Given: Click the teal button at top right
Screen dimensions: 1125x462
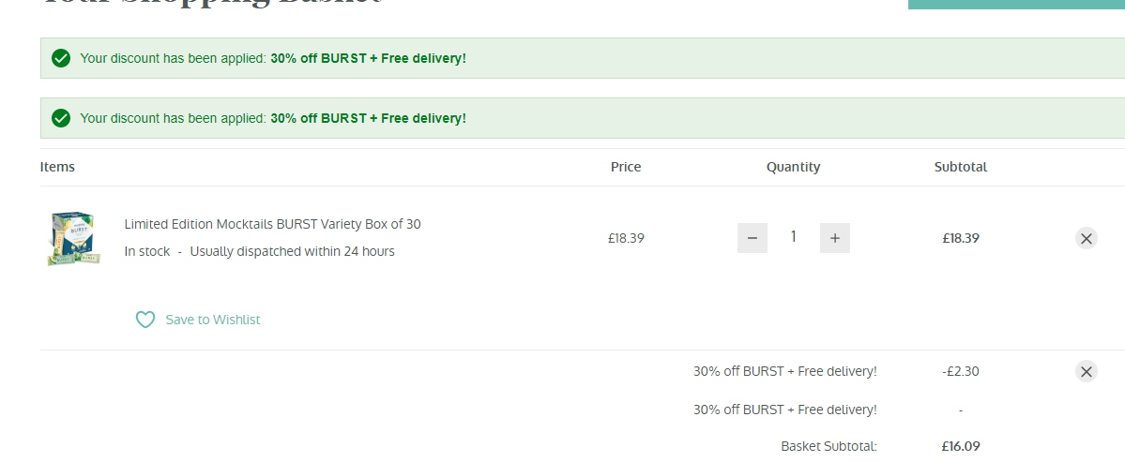Looking at the screenshot, I should 1016,5.
